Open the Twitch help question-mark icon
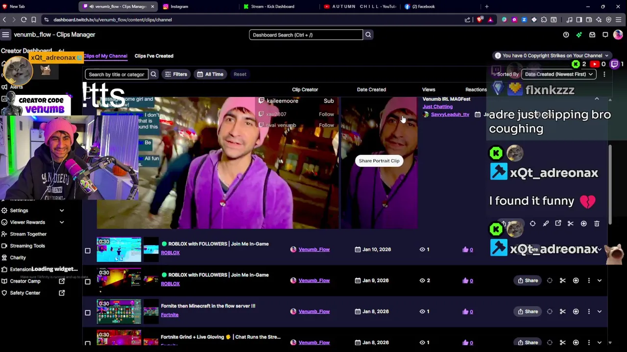This screenshot has height=352, width=627. [x=566, y=35]
